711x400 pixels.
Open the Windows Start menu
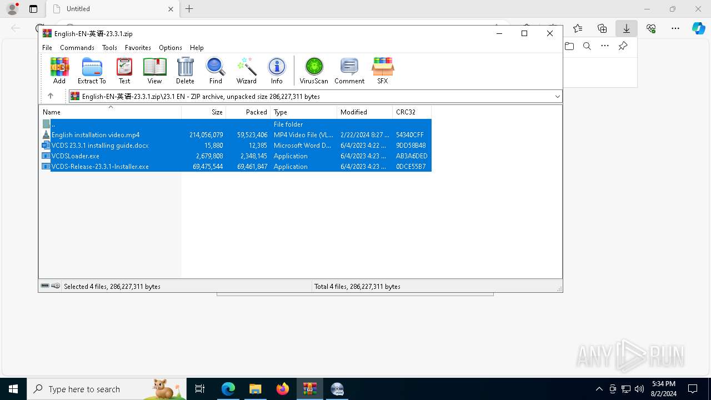[13, 389]
